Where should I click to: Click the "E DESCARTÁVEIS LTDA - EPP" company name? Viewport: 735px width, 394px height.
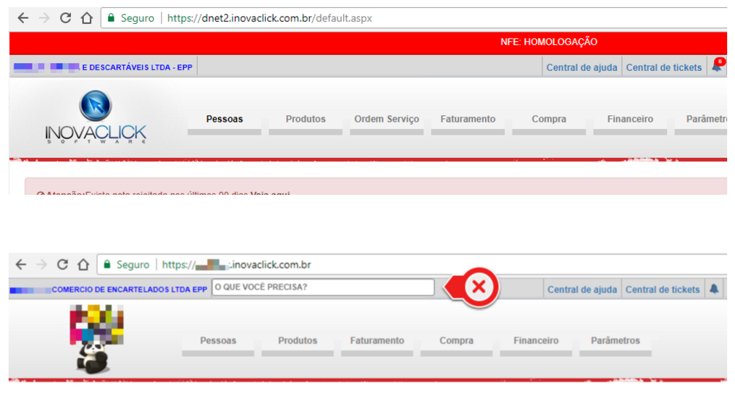pyautogui.click(x=137, y=67)
